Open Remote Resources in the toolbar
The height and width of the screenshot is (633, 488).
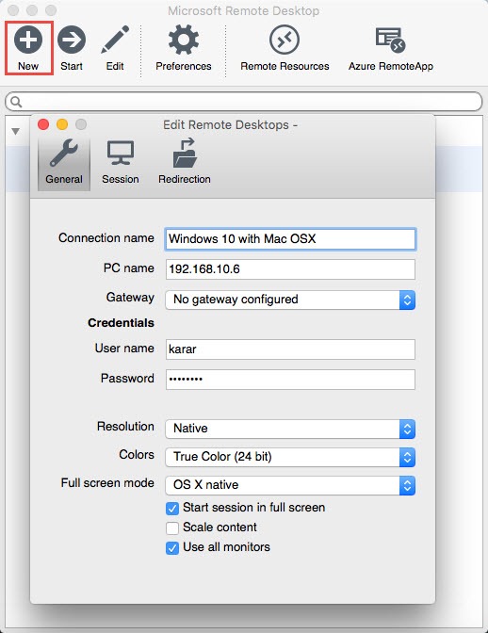(285, 48)
